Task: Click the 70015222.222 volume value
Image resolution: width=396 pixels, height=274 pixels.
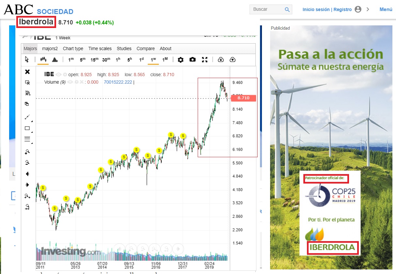Action: 118,82
